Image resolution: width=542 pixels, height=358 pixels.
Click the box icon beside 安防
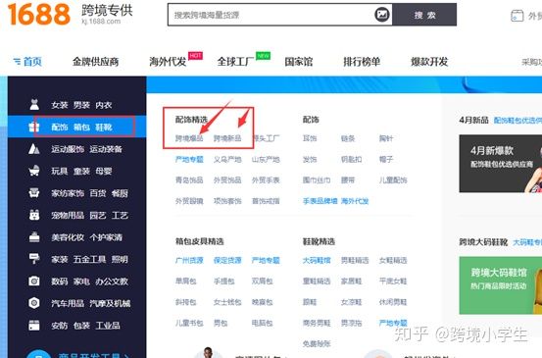click(34, 325)
